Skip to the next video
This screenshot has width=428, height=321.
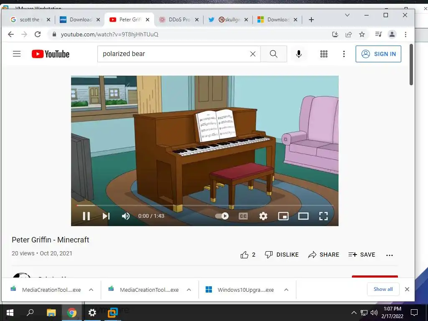(x=106, y=216)
